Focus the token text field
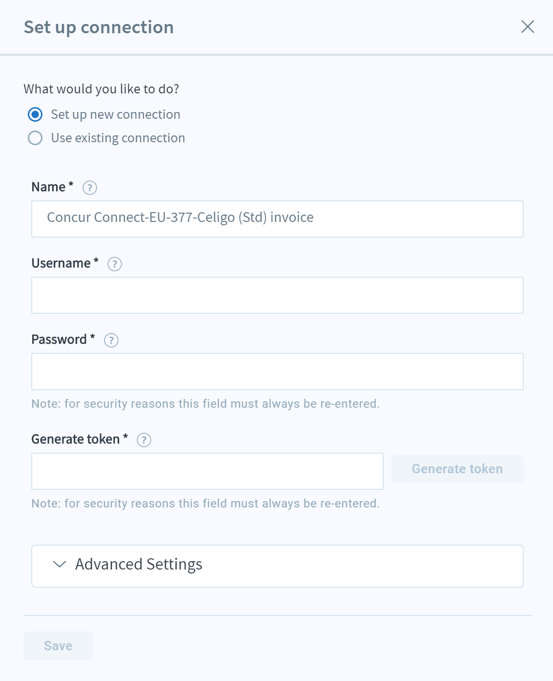The height and width of the screenshot is (681, 553). coord(207,471)
